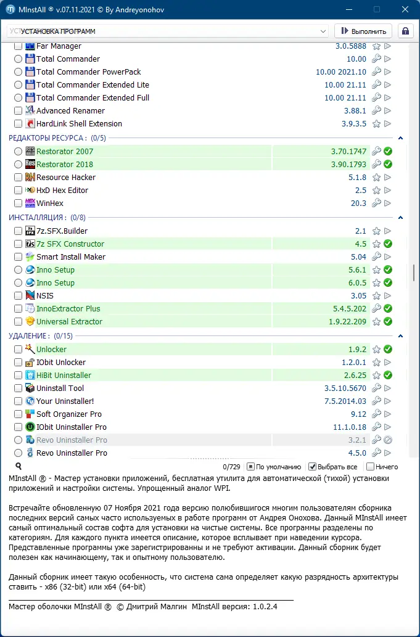
Task: Click the key icon for Uninstall Tool
Action: pyautogui.click(x=376, y=388)
